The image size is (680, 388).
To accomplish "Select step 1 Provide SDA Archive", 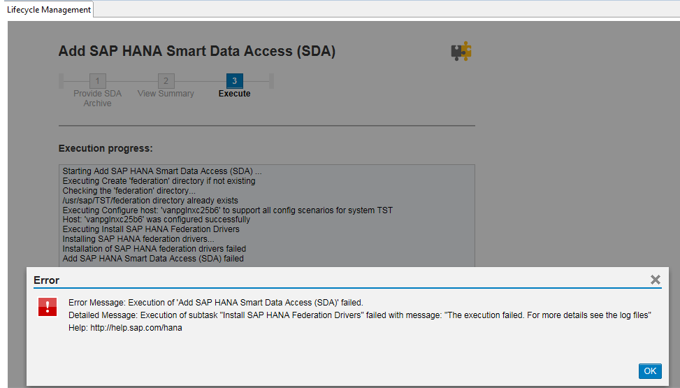I will click(98, 80).
